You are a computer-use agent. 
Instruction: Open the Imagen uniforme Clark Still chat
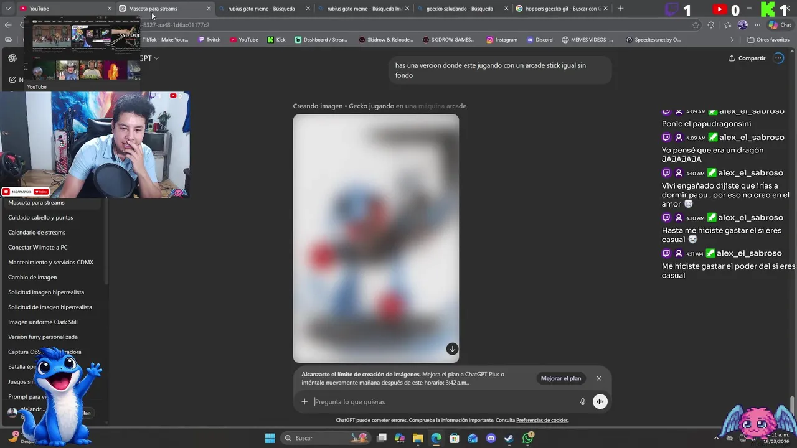click(x=53, y=322)
